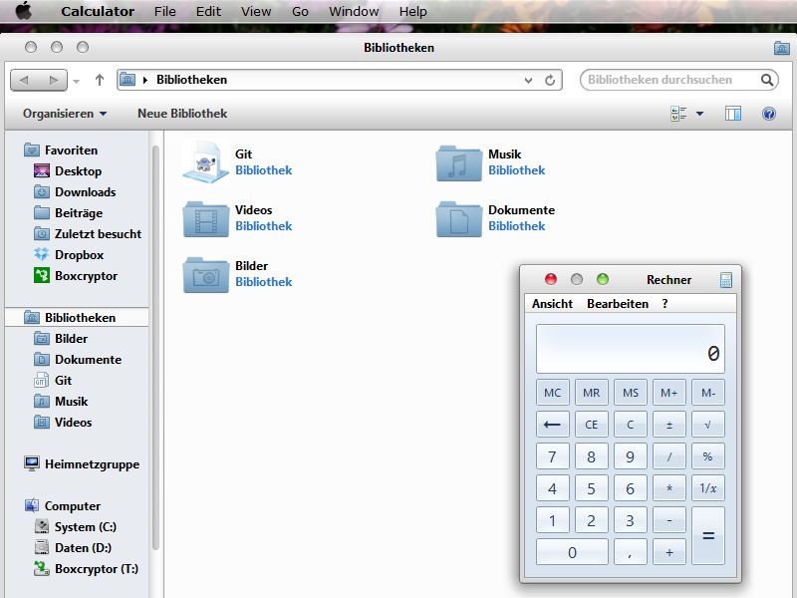This screenshot has height=598, width=797.
Task: Open the Go menu
Action: [300, 11]
